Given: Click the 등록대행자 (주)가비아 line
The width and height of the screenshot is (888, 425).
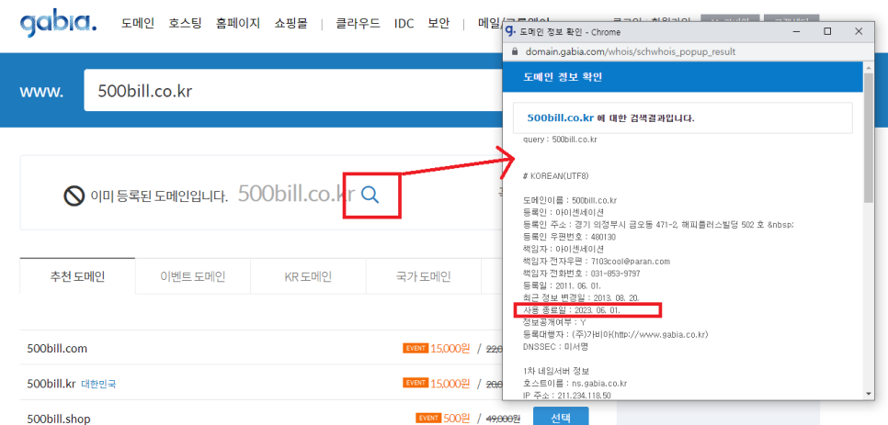Looking at the screenshot, I should [616, 334].
